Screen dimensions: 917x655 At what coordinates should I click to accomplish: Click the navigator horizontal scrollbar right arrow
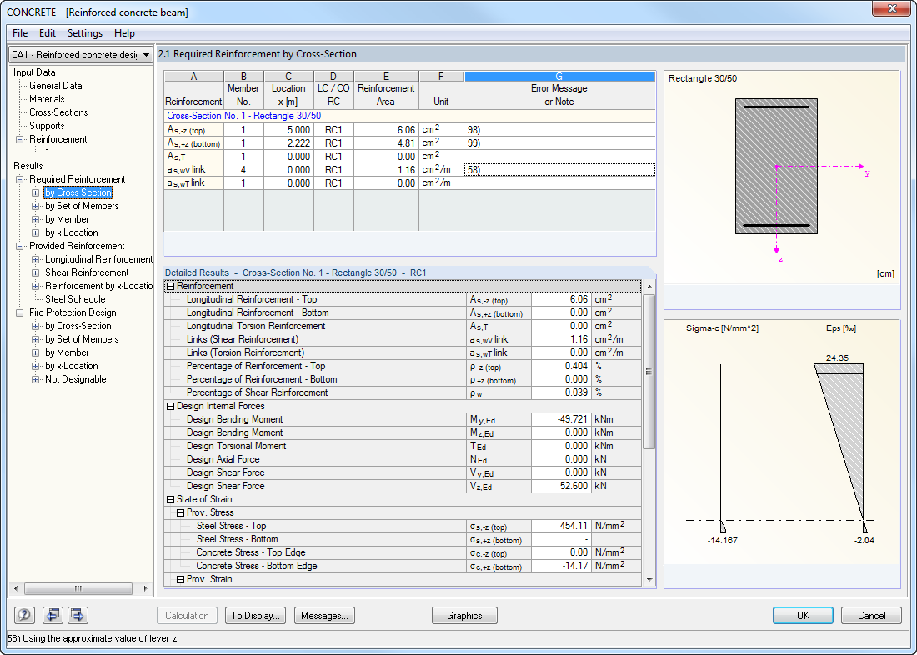point(145,588)
